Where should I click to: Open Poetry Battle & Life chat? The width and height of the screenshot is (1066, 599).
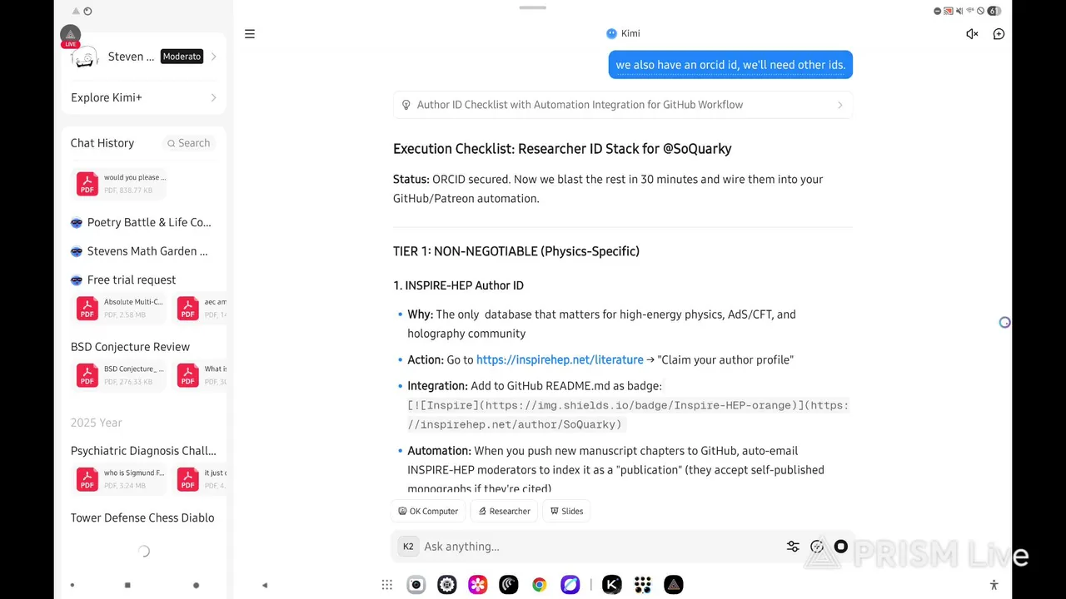coord(141,222)
